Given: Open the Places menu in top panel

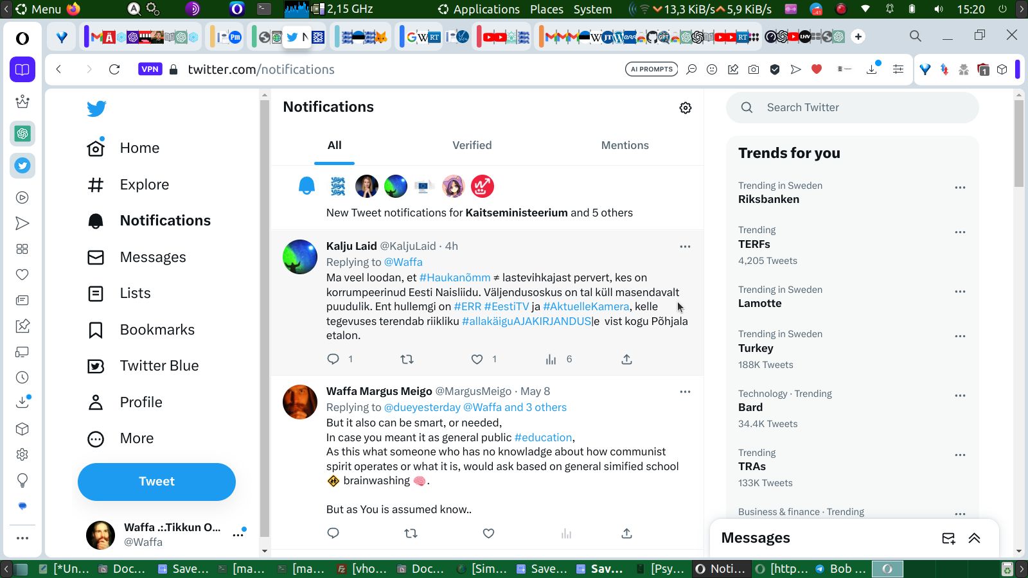Looking at the screenshot, I should click(x=547, y=9).
